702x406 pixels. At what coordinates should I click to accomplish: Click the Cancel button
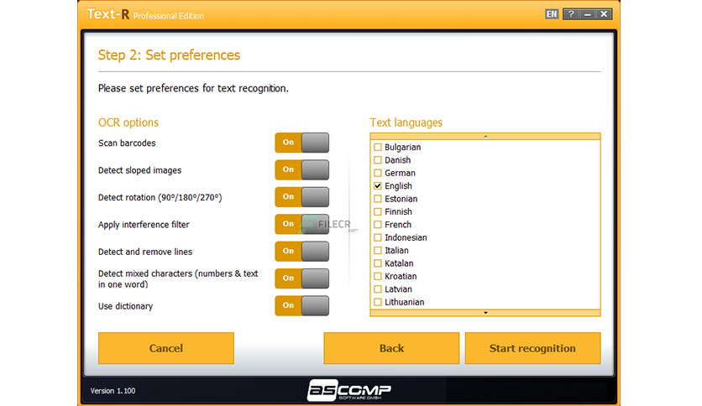[x=166, y=348]
